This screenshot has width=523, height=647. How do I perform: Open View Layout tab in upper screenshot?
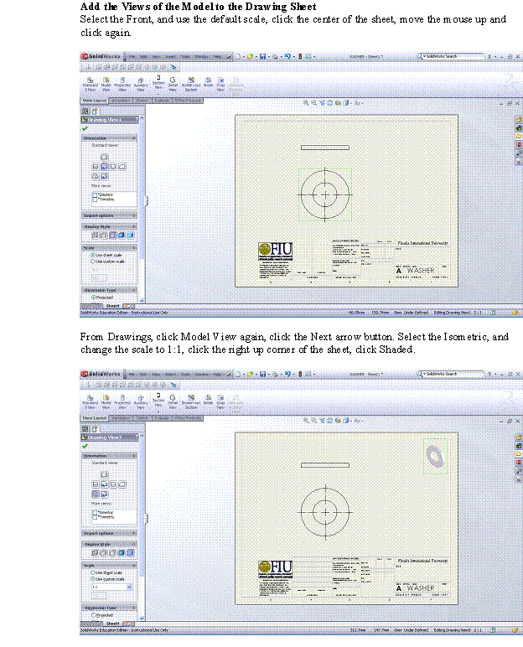tap(95, 101)
